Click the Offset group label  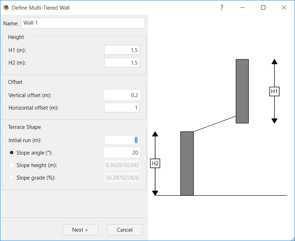pos(15,82)
